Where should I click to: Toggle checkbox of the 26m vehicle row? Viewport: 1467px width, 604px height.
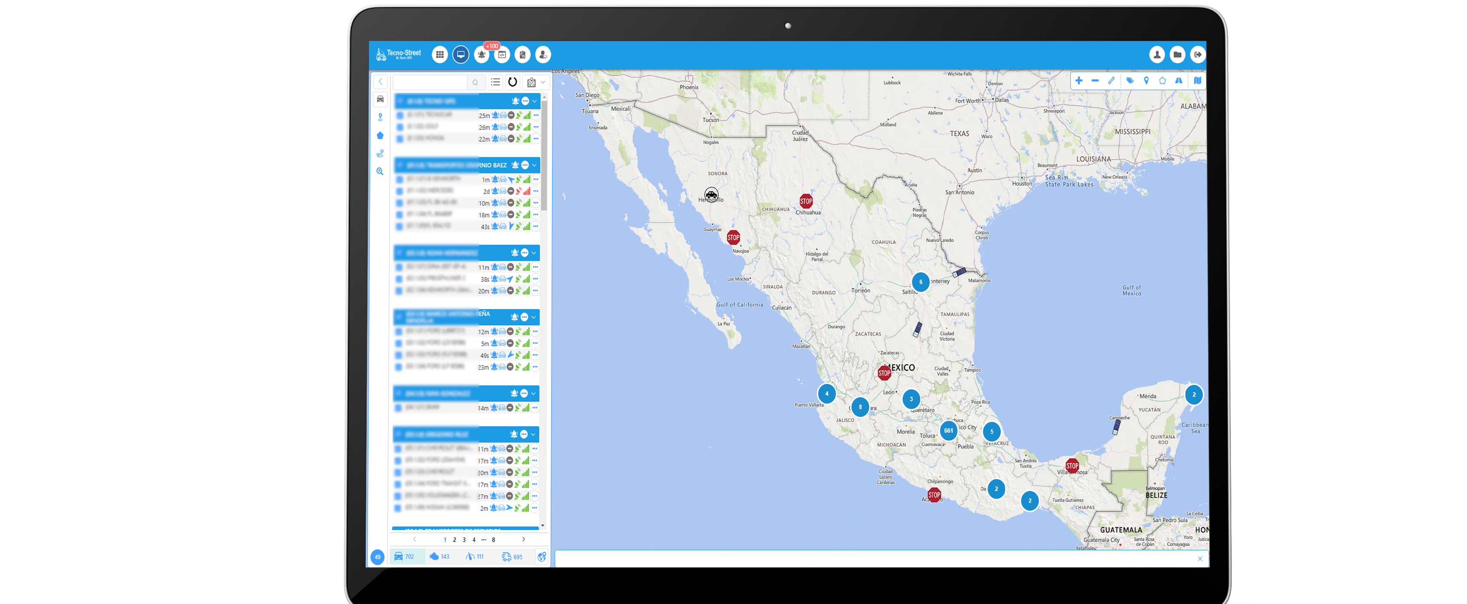tap(400, 127)
